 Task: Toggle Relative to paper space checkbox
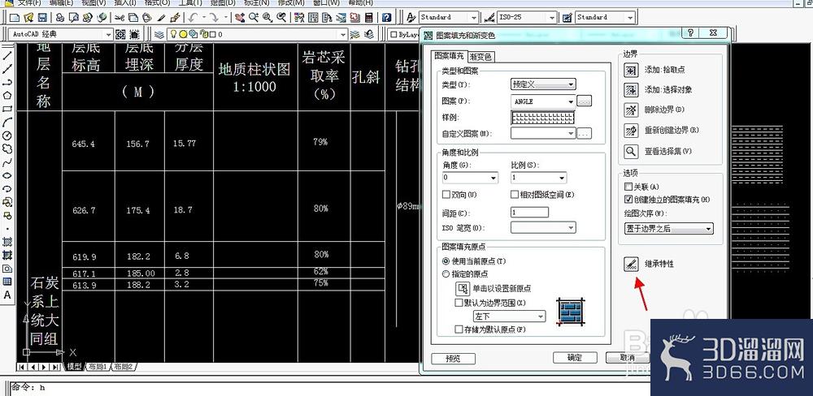(515, 195)
